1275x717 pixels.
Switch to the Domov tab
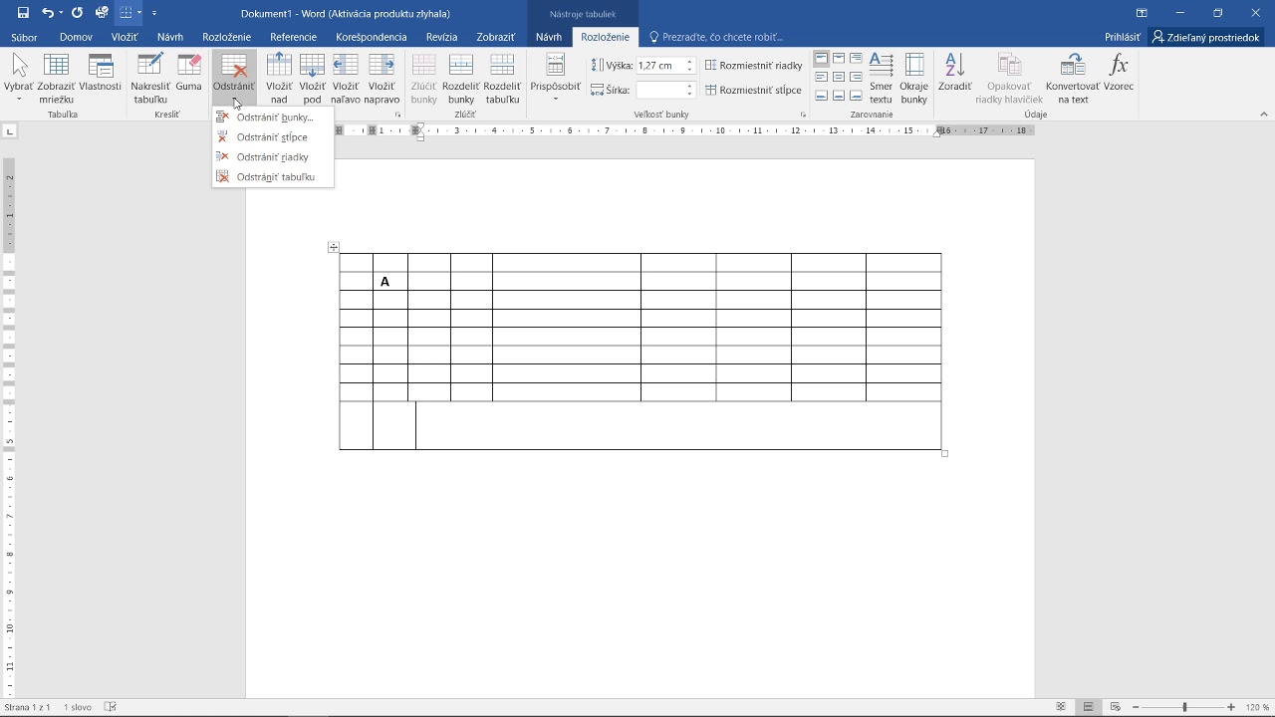coord(76,37)
